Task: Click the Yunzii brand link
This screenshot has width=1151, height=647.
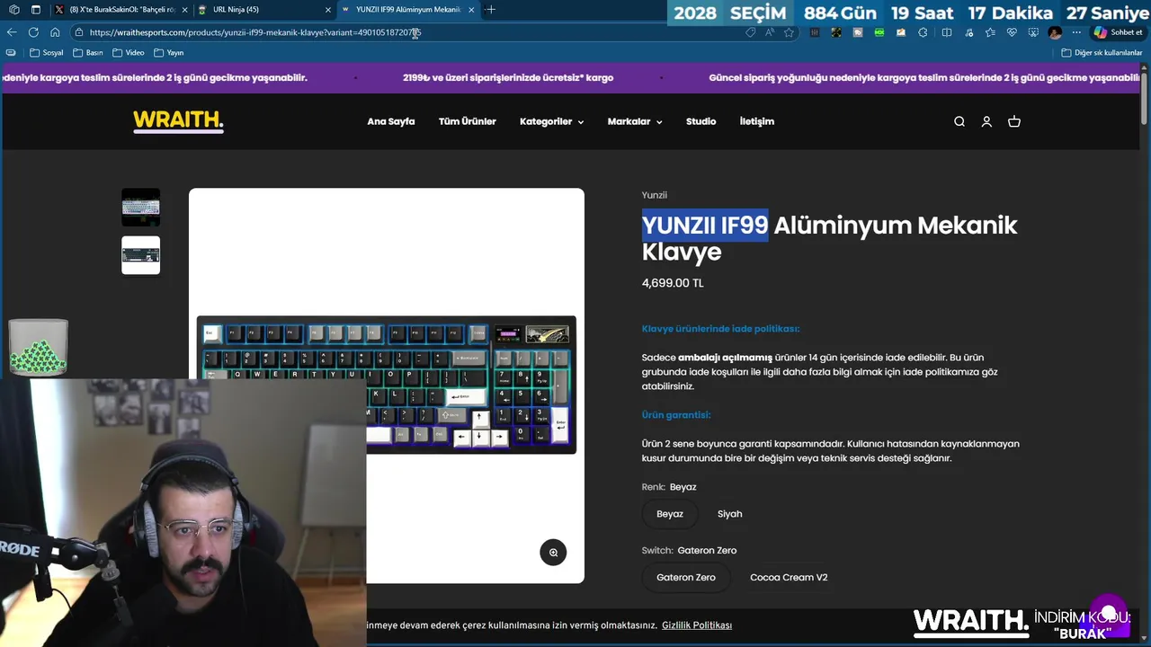Action: [x=655, y=195]
